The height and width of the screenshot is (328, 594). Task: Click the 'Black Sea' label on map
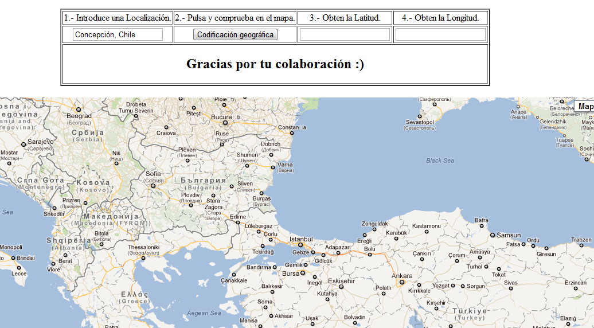(x=440, y=161)
